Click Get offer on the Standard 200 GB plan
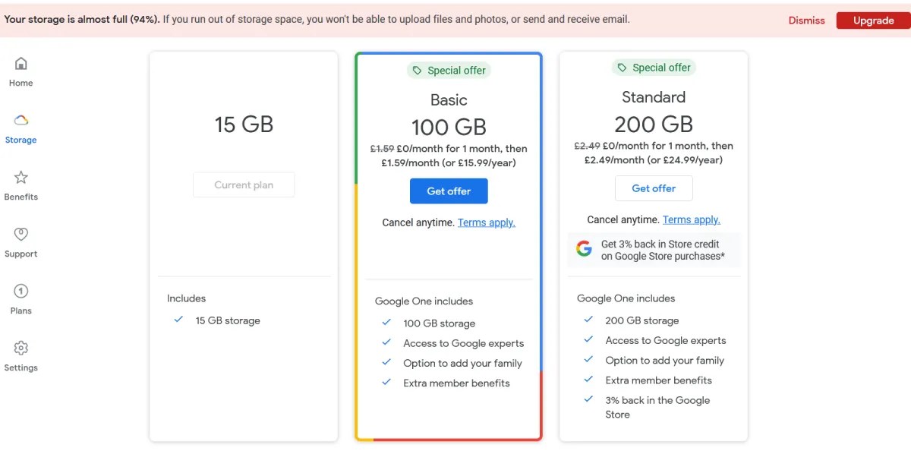Viewport: 911px width, 451px height. (654, 188)
